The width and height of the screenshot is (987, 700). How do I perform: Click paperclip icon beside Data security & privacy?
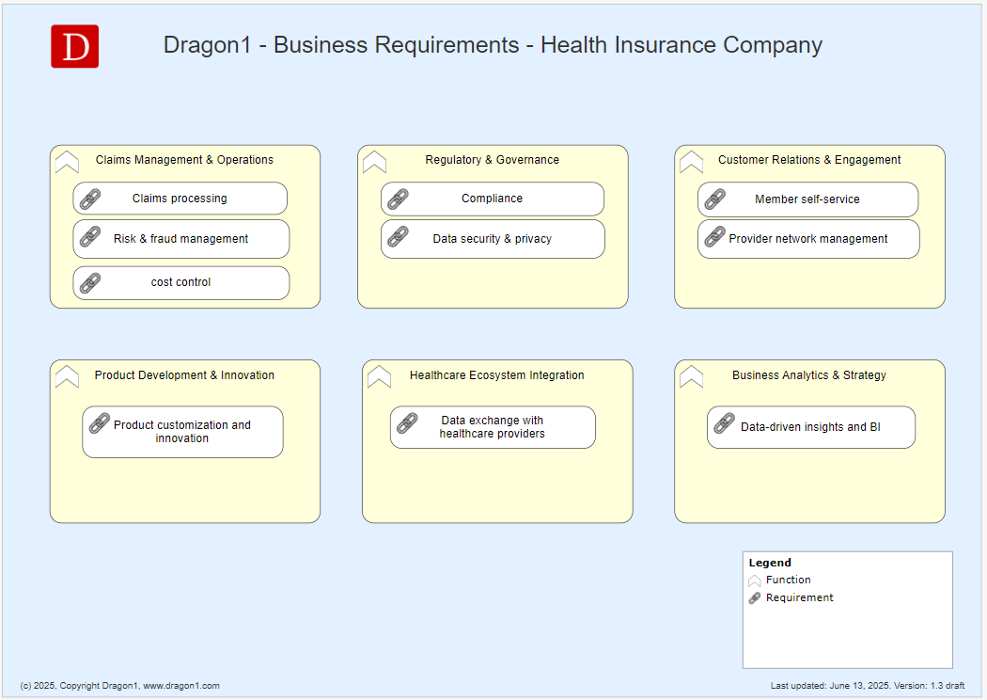pyautogui.click(x=398, y=237)
